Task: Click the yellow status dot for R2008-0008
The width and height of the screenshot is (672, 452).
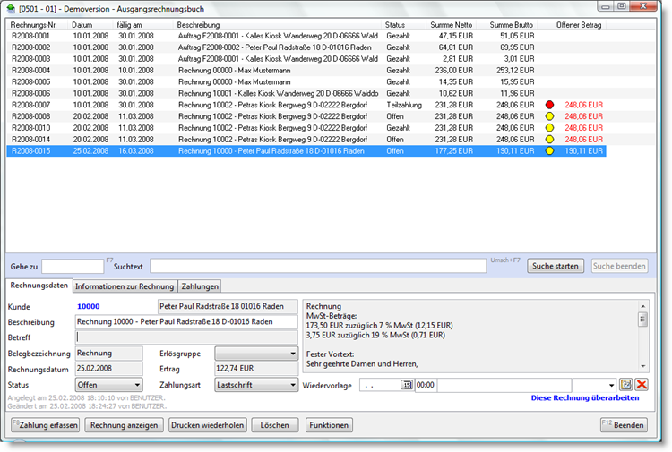Action: tap(549, 116)
